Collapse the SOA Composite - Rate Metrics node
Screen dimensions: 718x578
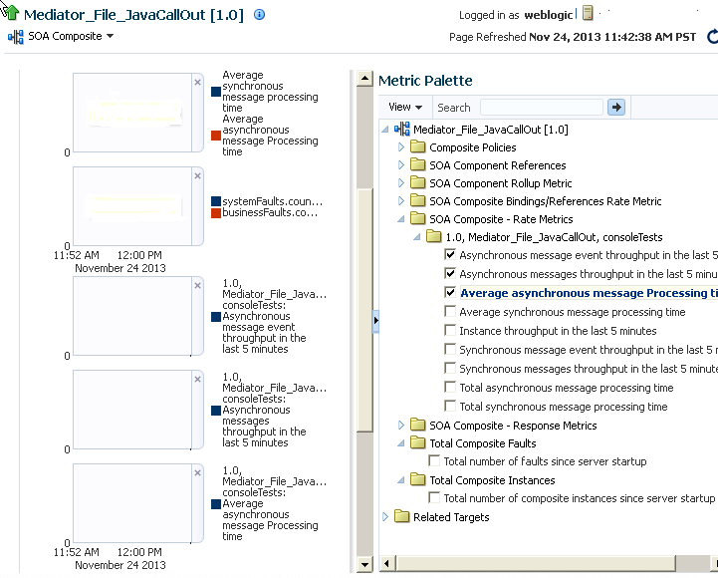pos(401,219)
